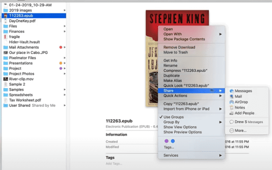Image resolution: width=272 pixels, height=170 pixels.
Task: Apply the blue tag color dot
Action: click(173, 141)
